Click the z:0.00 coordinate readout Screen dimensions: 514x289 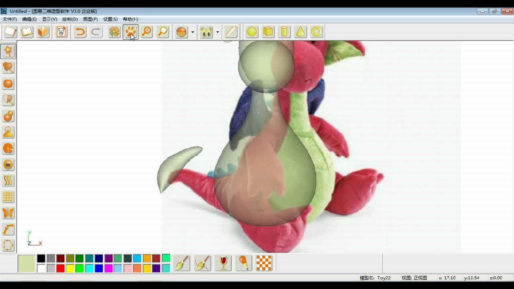click(496, 278)
